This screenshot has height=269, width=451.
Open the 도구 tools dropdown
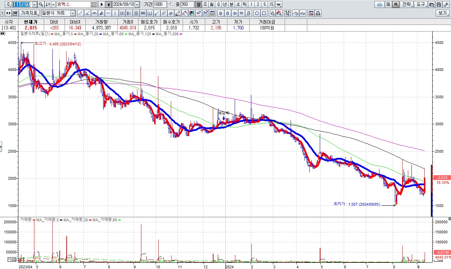[421, 5]
